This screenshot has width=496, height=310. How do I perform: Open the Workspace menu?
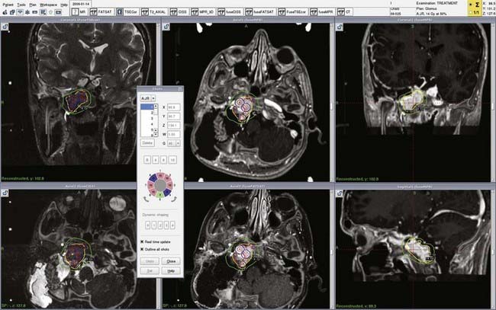[x=49, y=3]
